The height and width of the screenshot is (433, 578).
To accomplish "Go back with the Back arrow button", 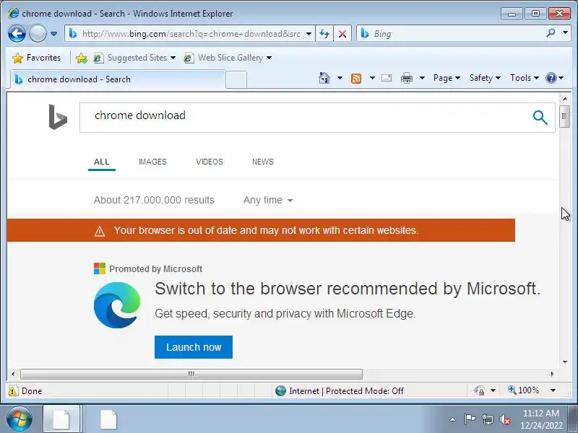I will 17,34.
